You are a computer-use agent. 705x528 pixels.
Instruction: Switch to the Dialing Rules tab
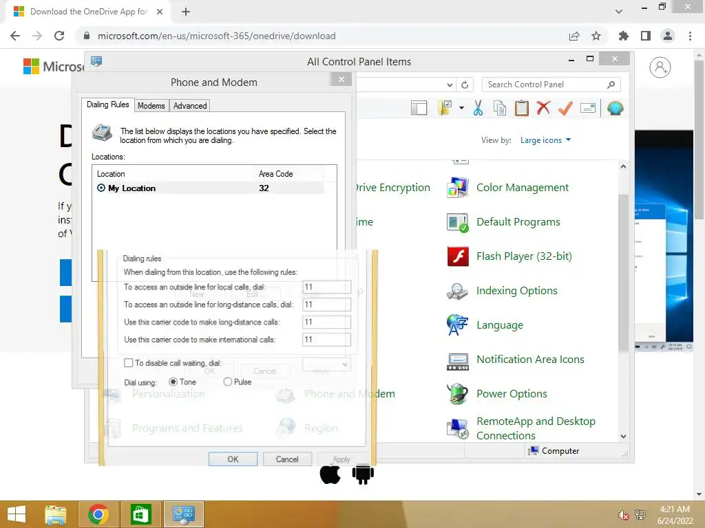coord(108,104)
